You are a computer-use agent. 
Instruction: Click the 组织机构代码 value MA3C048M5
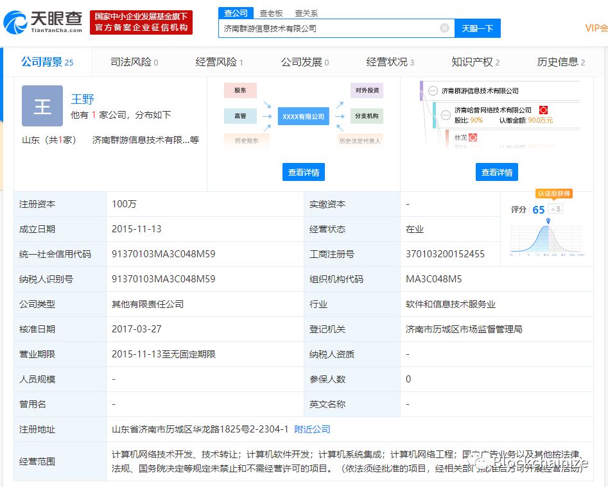click(433, 279)
